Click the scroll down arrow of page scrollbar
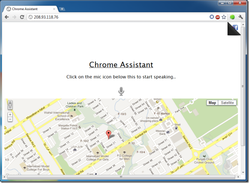249x183 pixels. (x=243, y=173)
